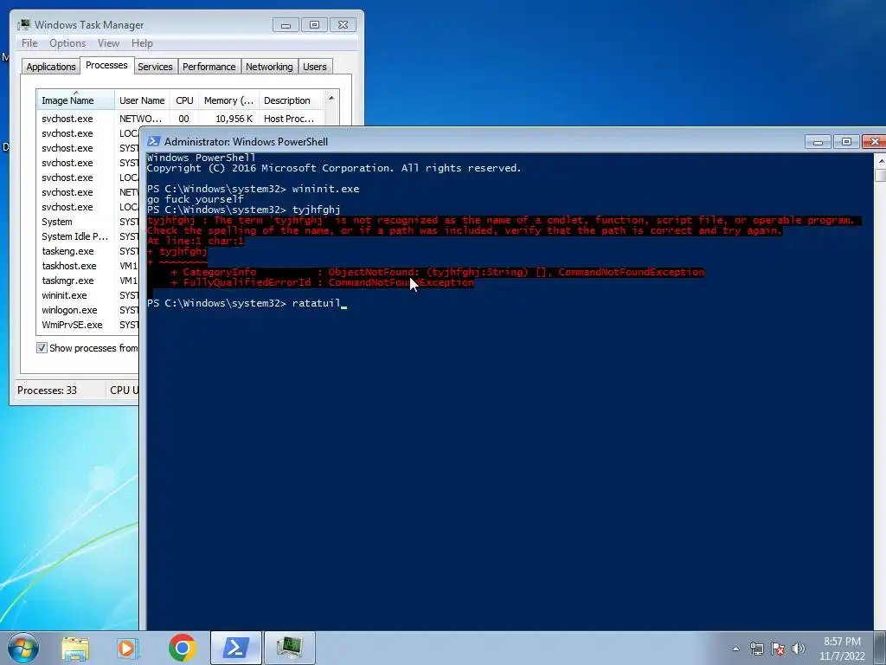Viewport: 886px width, 665px height.
Task: Open the View menu in Task Manager
Action: point(108,43)
